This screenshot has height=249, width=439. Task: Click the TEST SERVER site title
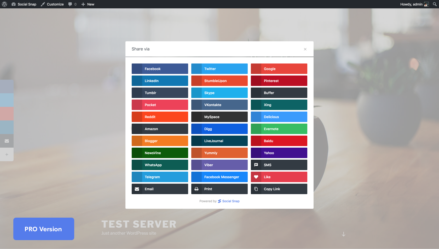coord(139,224)
